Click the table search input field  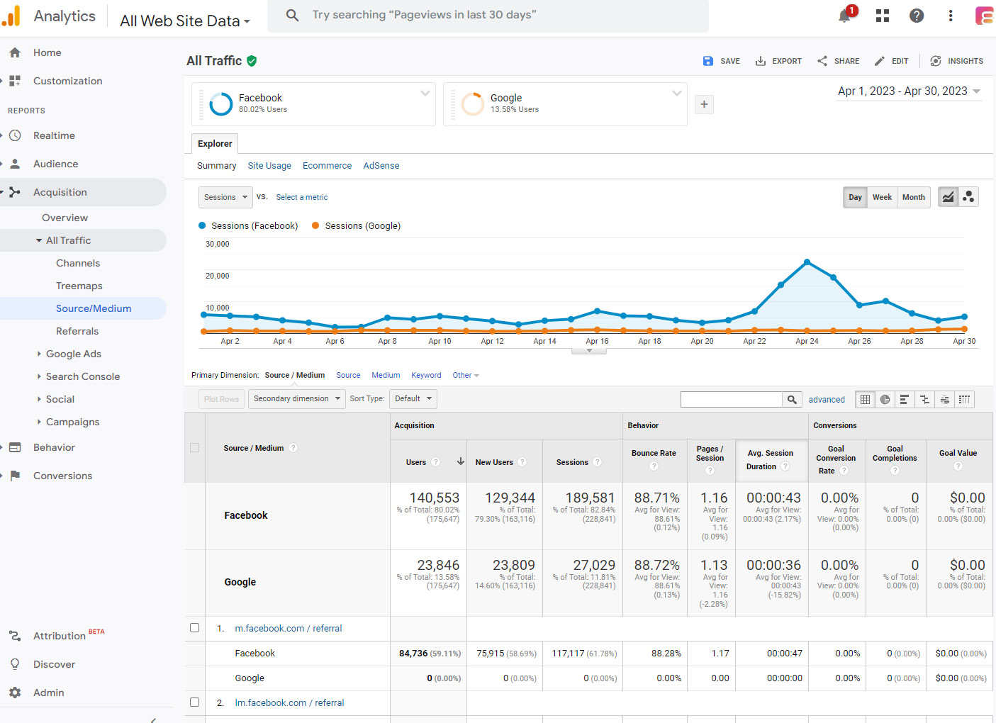click(731, 400)
